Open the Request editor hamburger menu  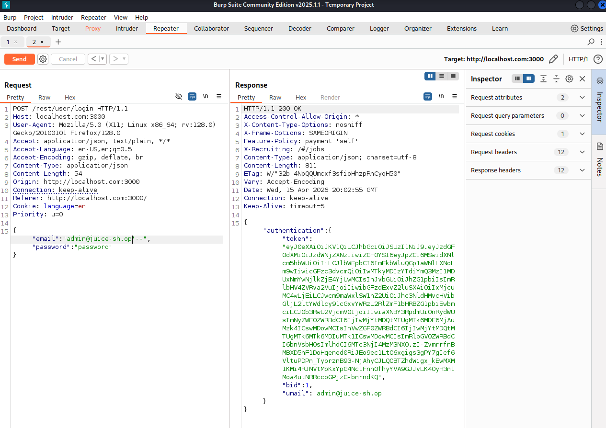219,96
